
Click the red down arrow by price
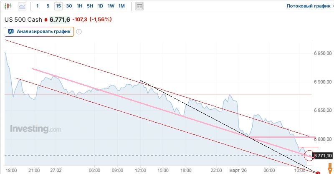[x=46, y=20]
